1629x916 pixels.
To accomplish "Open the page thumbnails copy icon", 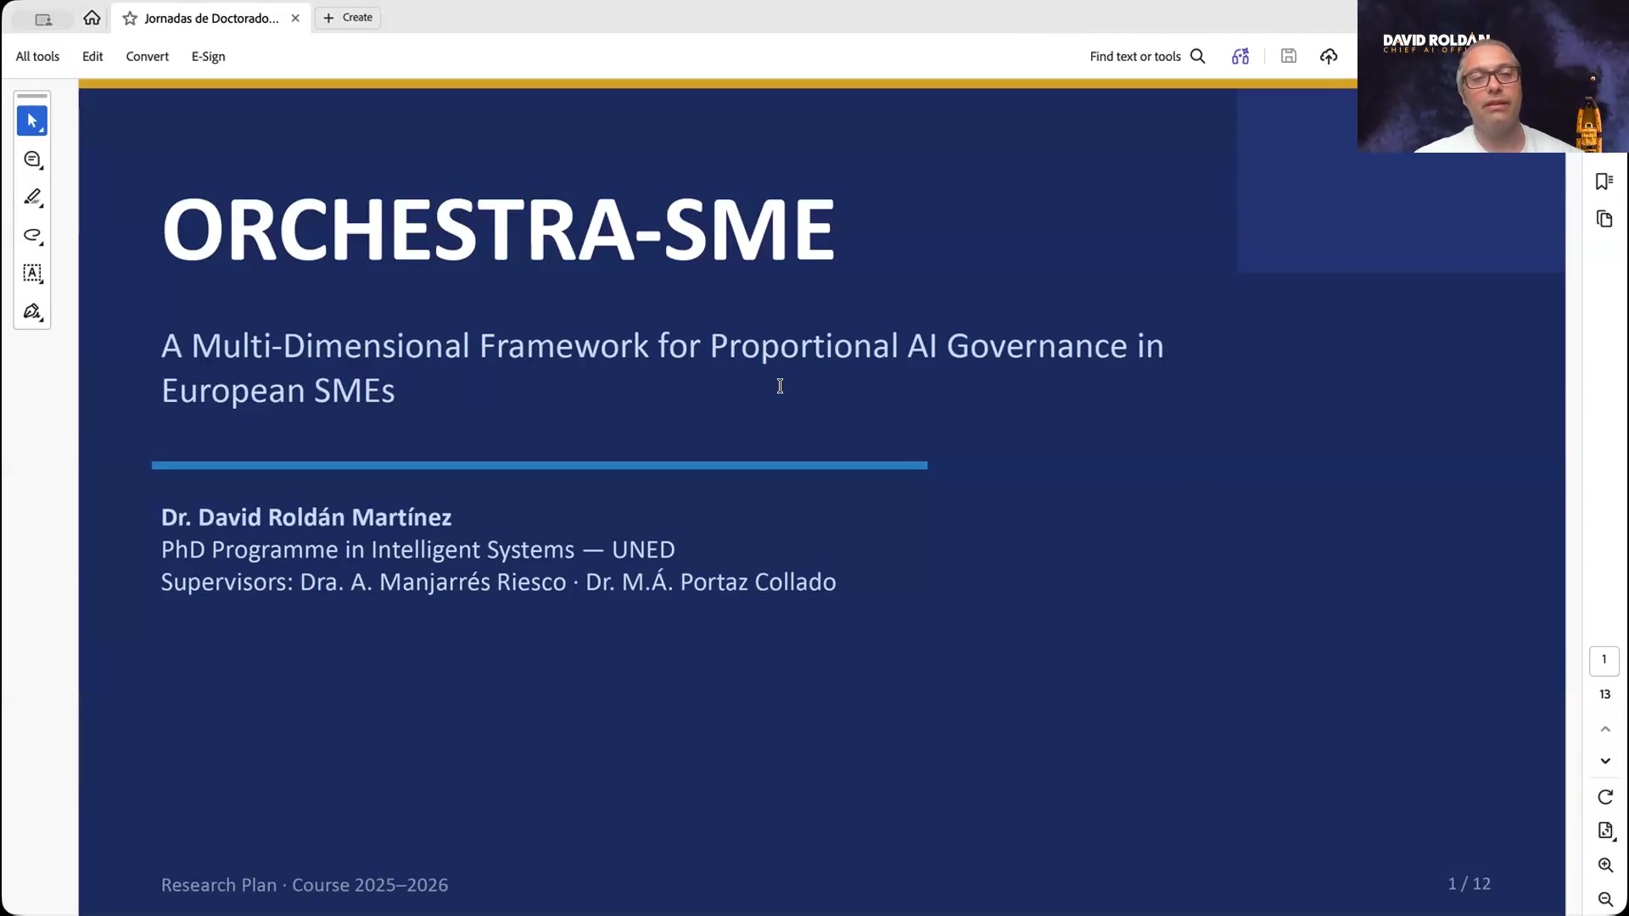I will [1604, 220].
